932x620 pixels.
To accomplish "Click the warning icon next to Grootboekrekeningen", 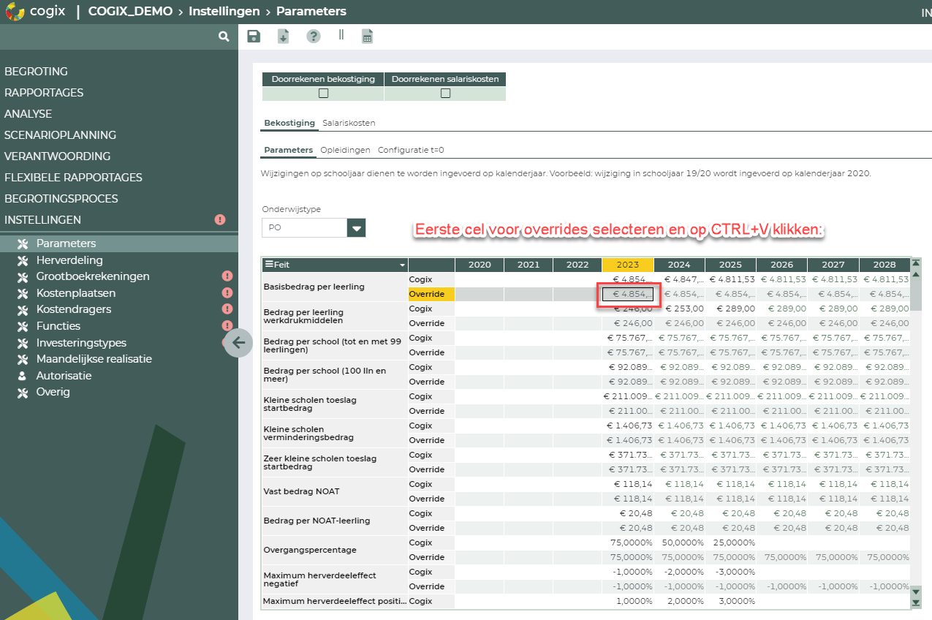I will coord(227,276).
